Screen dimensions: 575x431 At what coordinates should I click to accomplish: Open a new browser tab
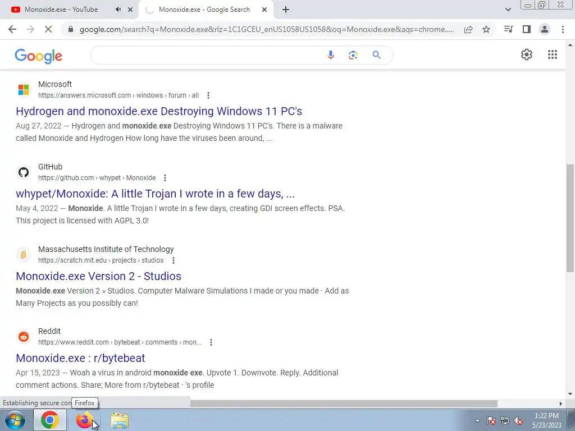286,10
